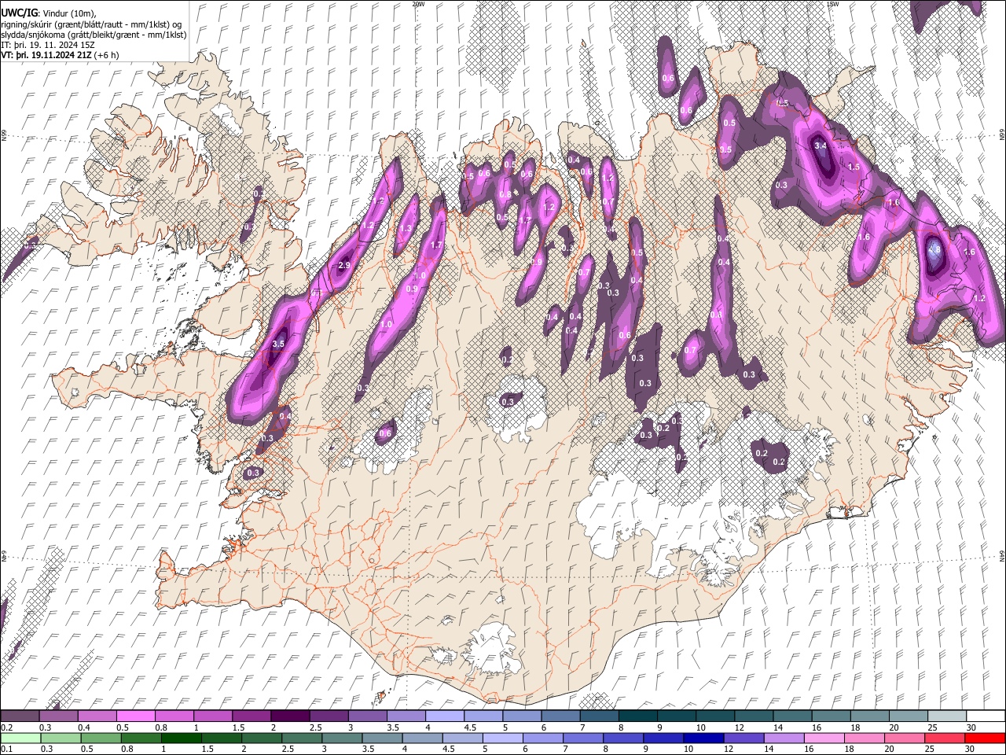Choose the pale lavender snow swatch 4–4.5

[x=444, y=716]
